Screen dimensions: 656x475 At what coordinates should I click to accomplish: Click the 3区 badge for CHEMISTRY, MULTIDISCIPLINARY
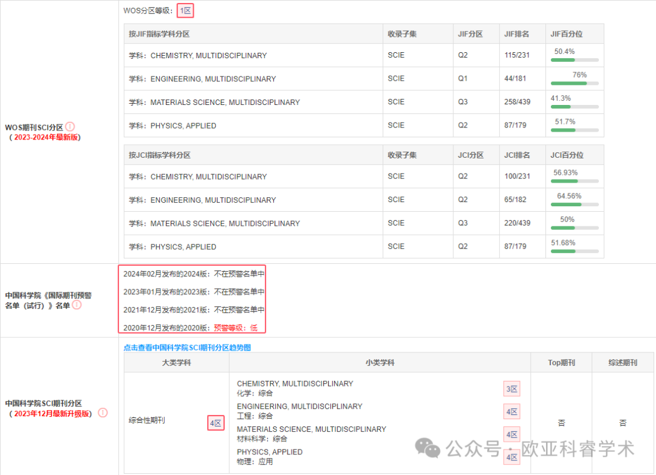tap(511, 389)
